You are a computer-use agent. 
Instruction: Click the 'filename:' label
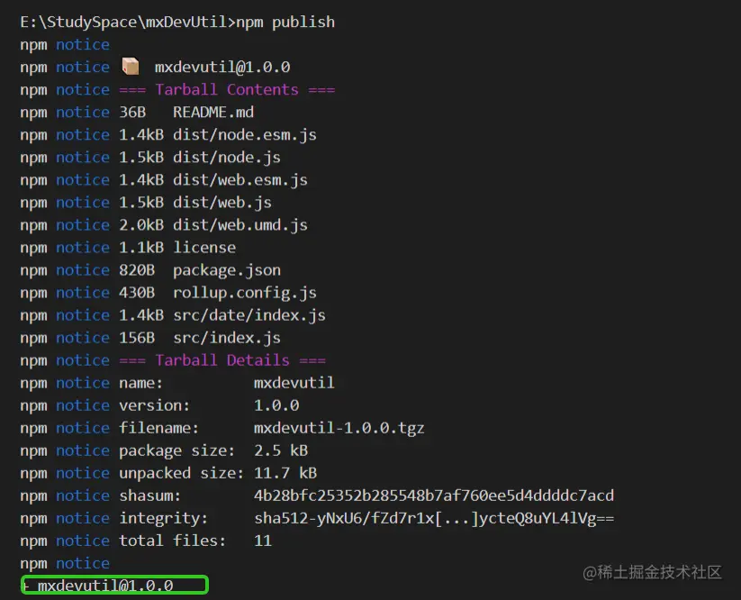tap(158, 428)
